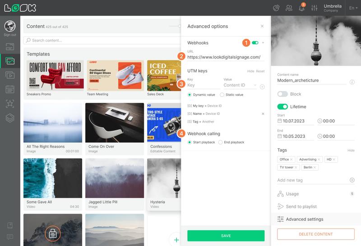Click Hide next to UTM keys

tap(251, 71)
